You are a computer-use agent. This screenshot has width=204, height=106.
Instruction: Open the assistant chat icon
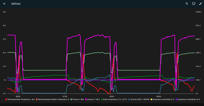pos(194,4)
